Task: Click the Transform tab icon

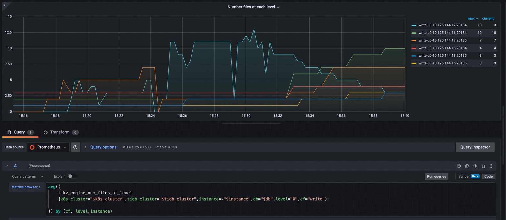Action: pyautogui.click(x=46, y=132)
